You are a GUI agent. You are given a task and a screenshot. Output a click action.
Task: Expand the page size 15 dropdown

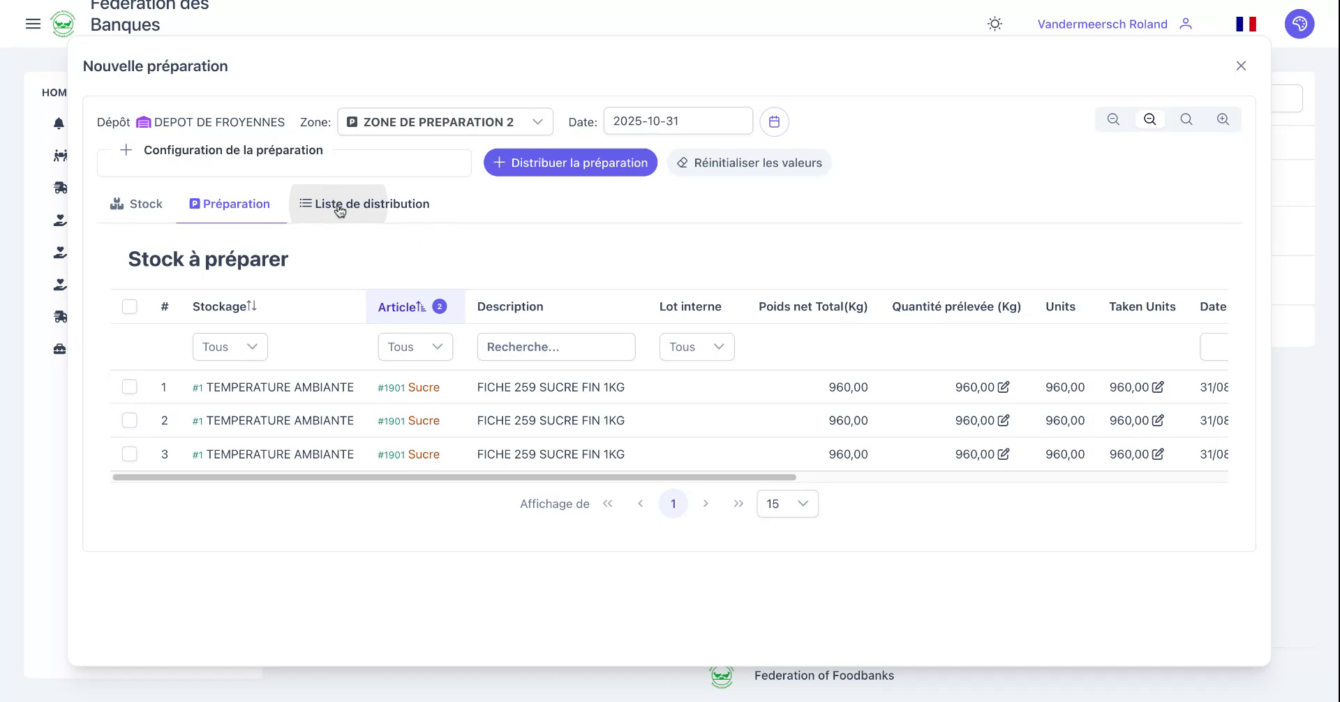(x=787, y=503)
